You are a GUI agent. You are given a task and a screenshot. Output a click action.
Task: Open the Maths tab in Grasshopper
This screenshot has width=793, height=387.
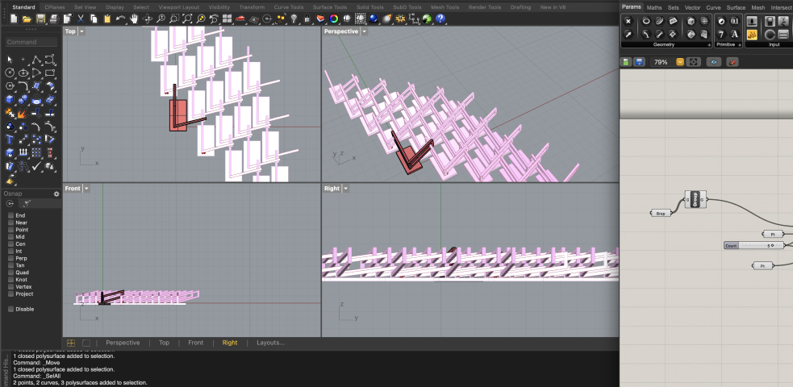point(653,7)
